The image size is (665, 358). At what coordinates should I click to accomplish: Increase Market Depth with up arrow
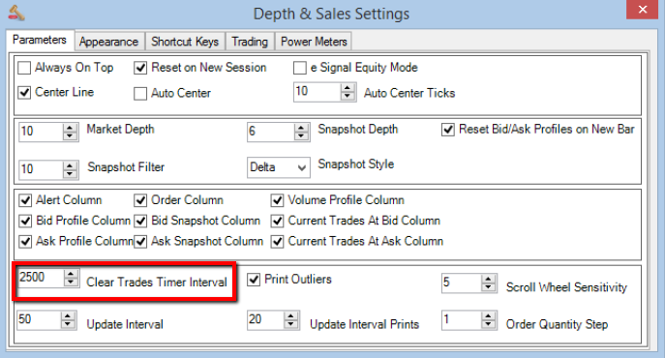coord(70,128)
